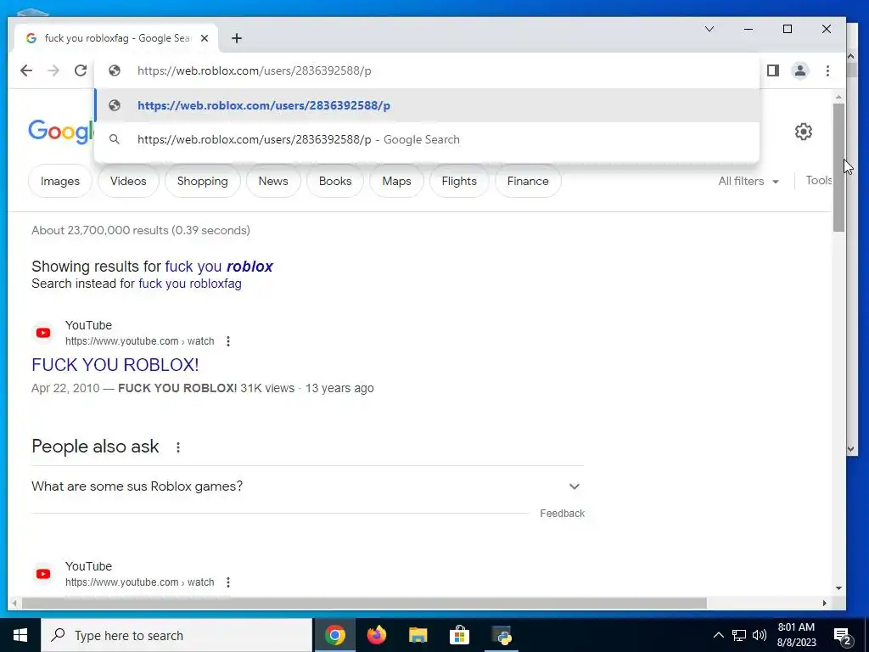Select the highlighted roblox.com URL suggestion
Screen dimensions: 869x652
427,105
